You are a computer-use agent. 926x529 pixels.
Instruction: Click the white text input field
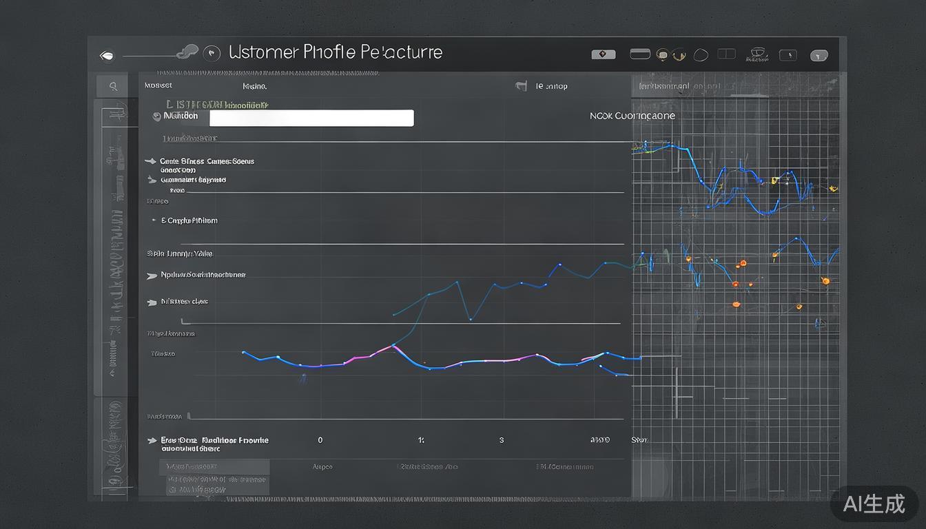coord(311,118)
